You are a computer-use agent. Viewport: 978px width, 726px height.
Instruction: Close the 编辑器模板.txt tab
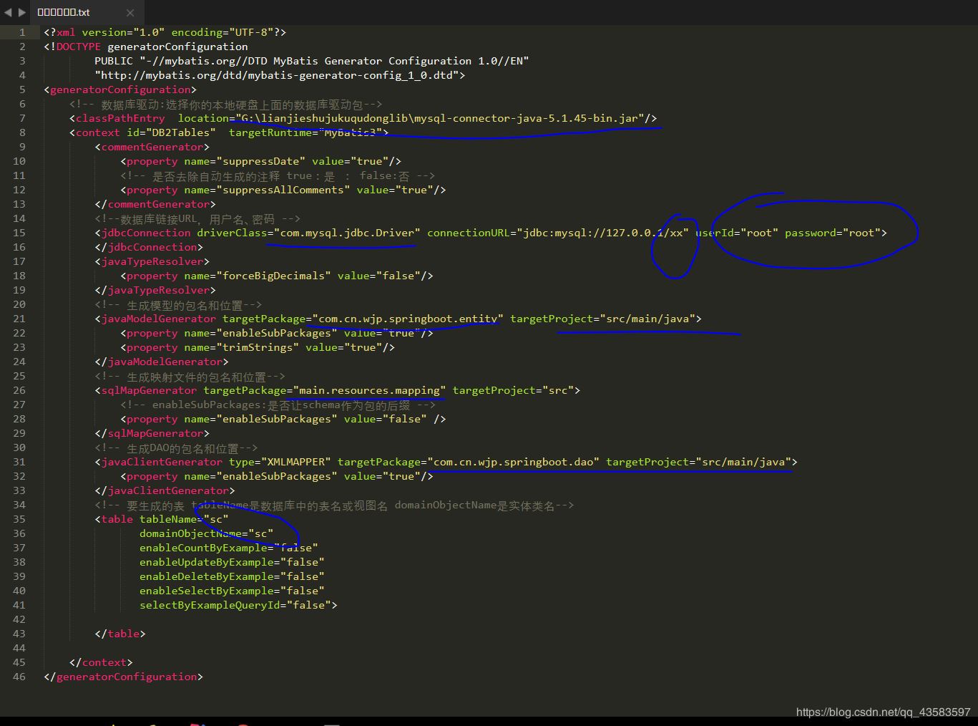130,12
